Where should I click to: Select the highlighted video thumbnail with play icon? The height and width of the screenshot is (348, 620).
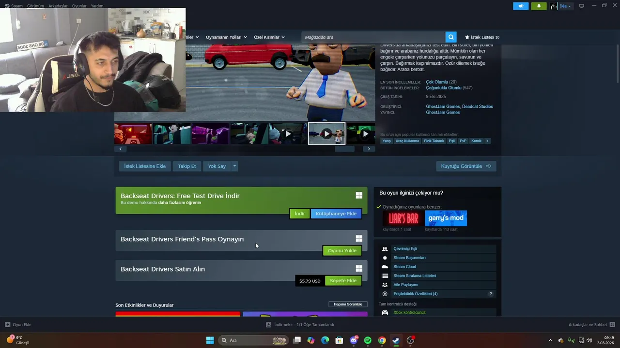pos(327,134)
